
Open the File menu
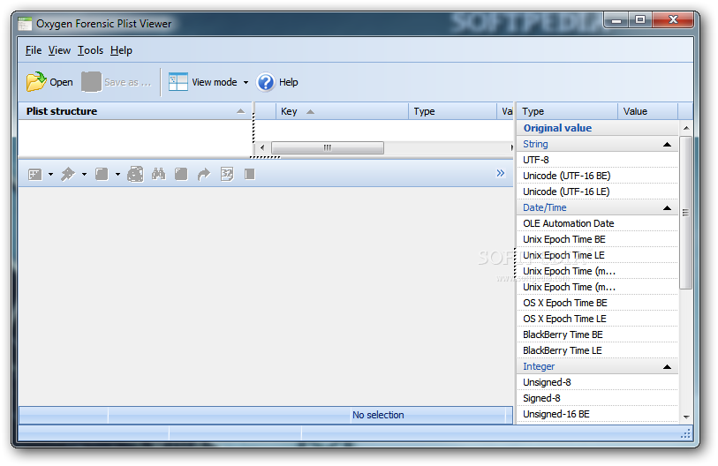pos(34,50)
